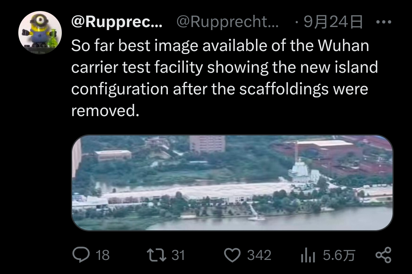Open the bold @Rupprec... display name
Image resolution: width=412 pixels, height=274 pixels.
click(117, 21)
